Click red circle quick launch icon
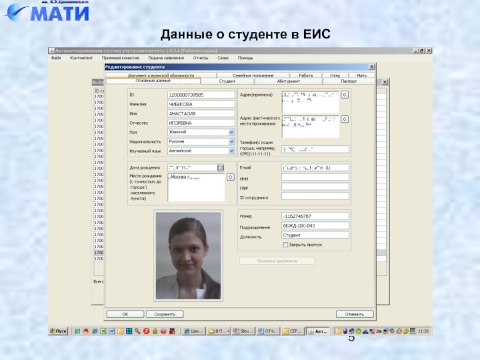This screenshot has width=480, height=360. pyautogui.click(x=146, y=331)
